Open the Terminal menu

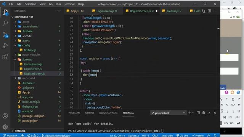click(x=69, y=4)
